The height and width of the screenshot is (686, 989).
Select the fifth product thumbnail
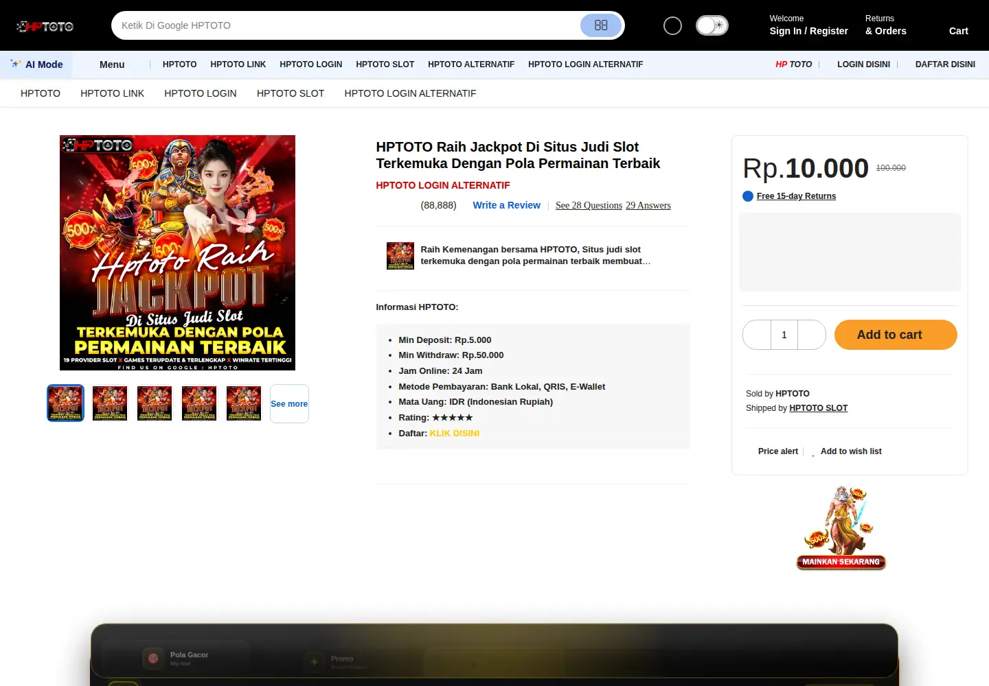244,403
